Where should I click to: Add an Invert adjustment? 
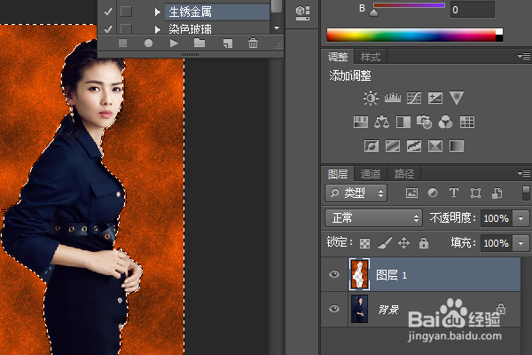click(372, 146)
